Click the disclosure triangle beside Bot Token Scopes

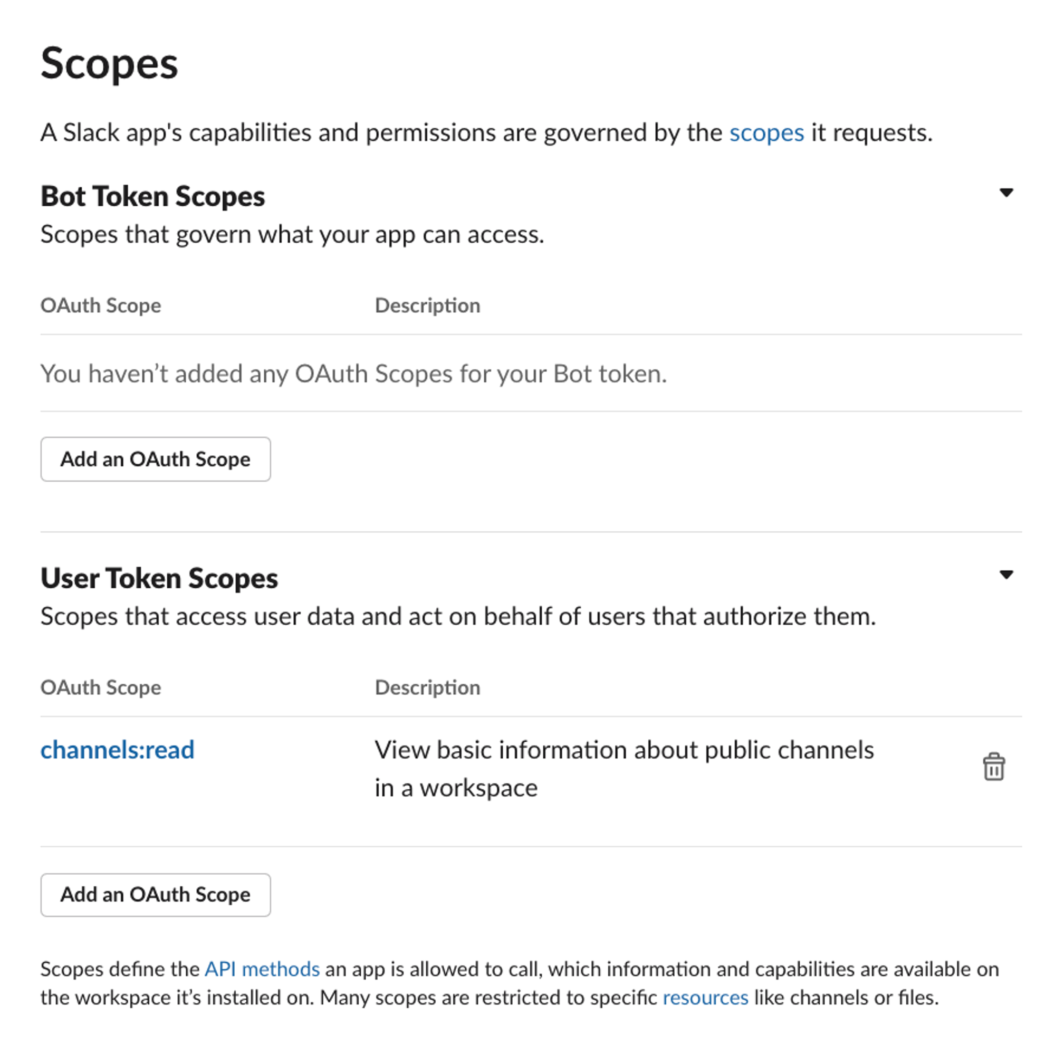pos(1008,192)
